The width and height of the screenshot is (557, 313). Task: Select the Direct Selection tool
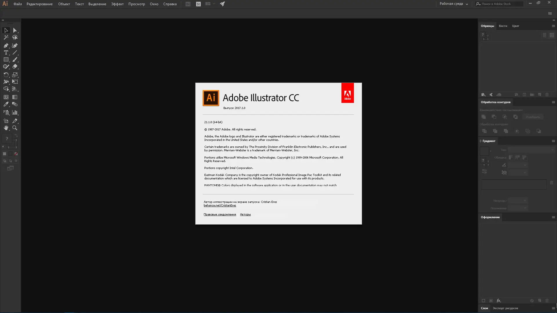[15, 30]
